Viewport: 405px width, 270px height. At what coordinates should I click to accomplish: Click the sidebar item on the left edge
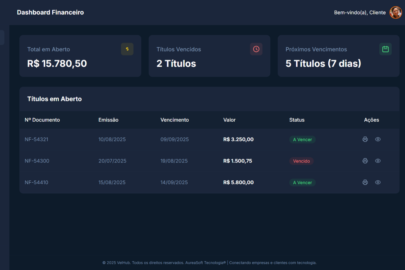[1, 37]
